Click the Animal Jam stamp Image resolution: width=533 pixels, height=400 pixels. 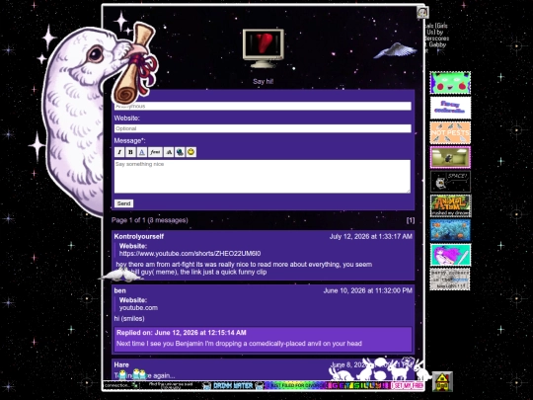tap(450, 205)
